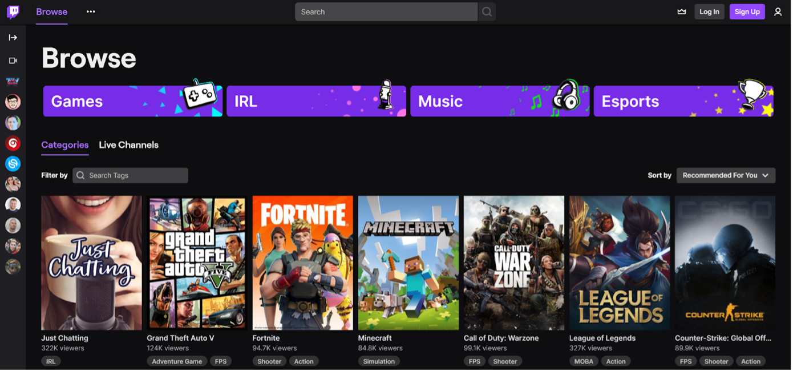The height and width of the screenshot is (371, 793).
Task: Select Action tag under League of Legends
Action: coord(616,362)
